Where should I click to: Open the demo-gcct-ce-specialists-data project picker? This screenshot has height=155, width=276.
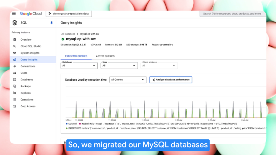point(69,13)
